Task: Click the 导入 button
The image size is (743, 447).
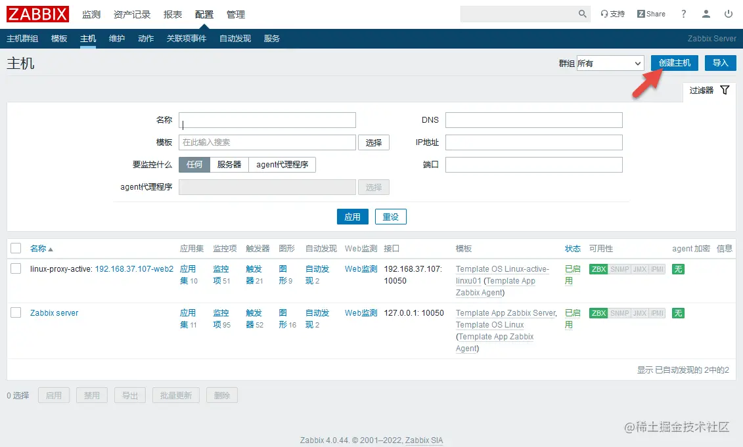Action: 720,63
